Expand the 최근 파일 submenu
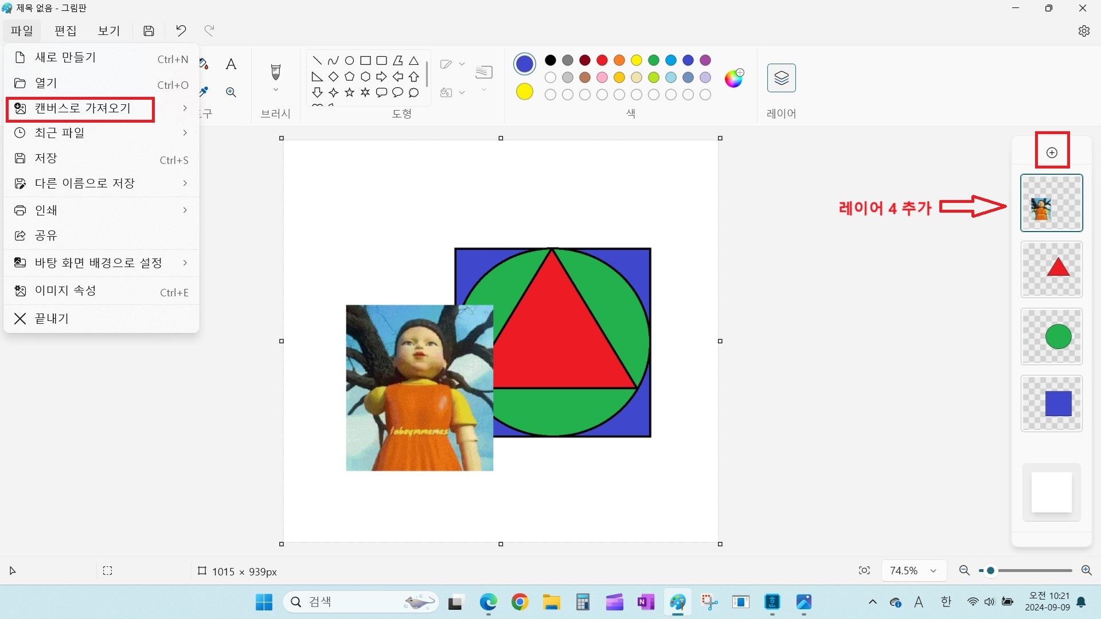1101x619 pixels. pos(185,133)
